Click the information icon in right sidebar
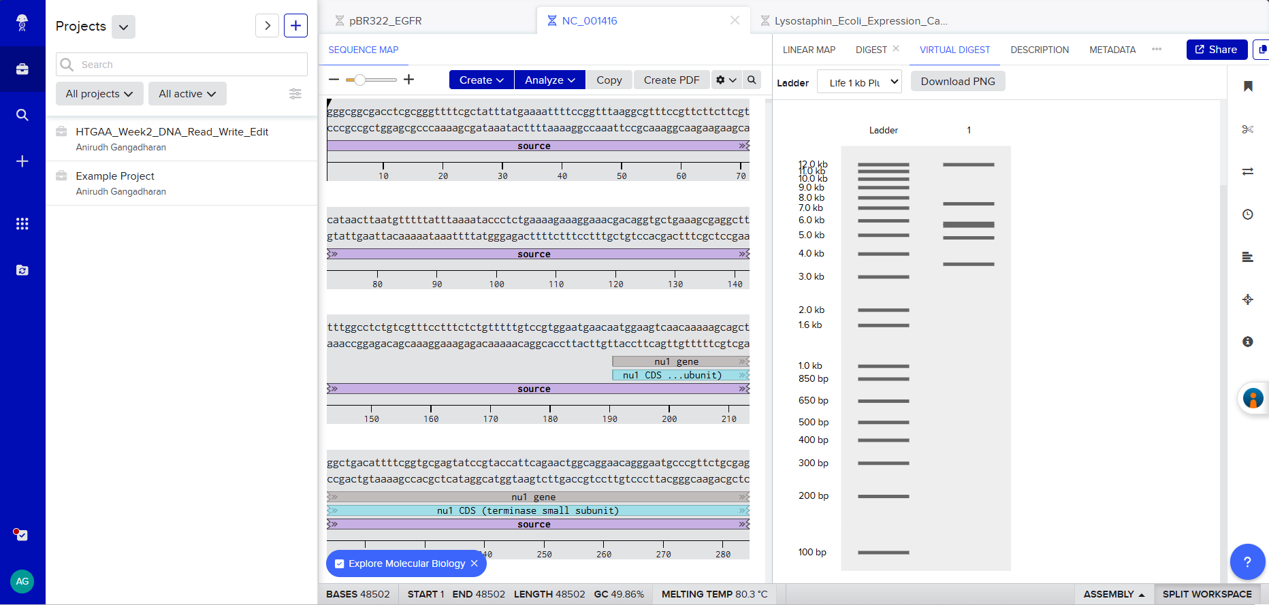Image resolution: width=1269 pixels, height=605 pixels. [1247, 342]
